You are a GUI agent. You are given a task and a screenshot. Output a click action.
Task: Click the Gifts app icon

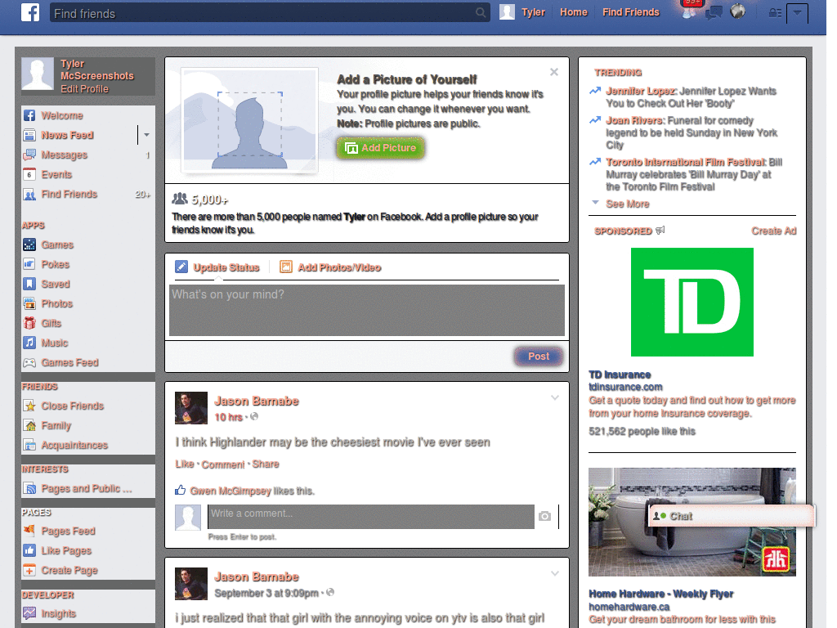click(x=29, y=323)
